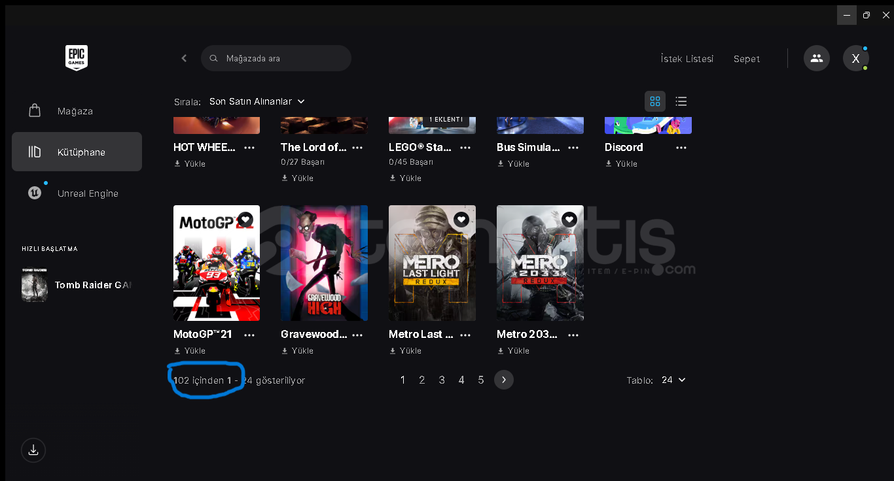Open Unreal Engine section
Image resolution: width=894 pixels, height=481 pixels.
point(77,193)
